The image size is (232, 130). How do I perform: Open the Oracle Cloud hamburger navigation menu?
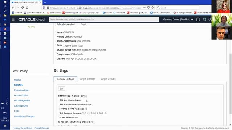13,19
